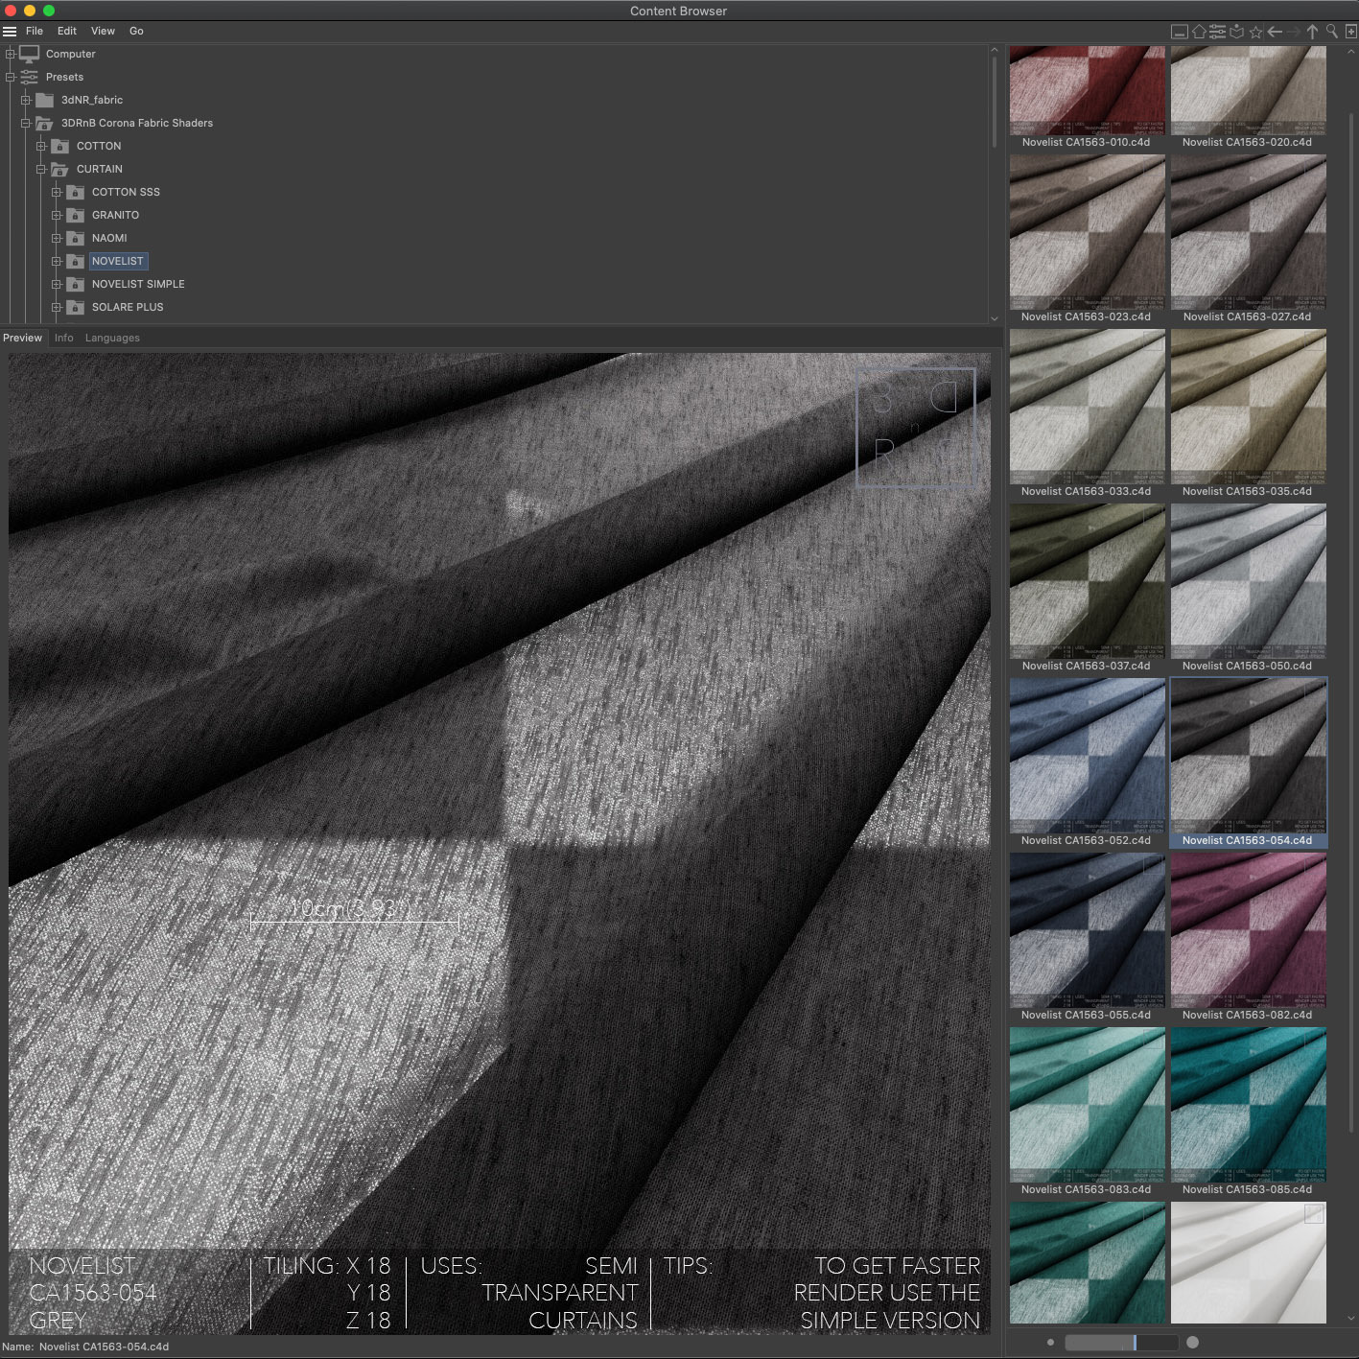The image size is (1359, 1359).
Task: Expand the NOVELIST node
Action: click(x=57, y=262)
